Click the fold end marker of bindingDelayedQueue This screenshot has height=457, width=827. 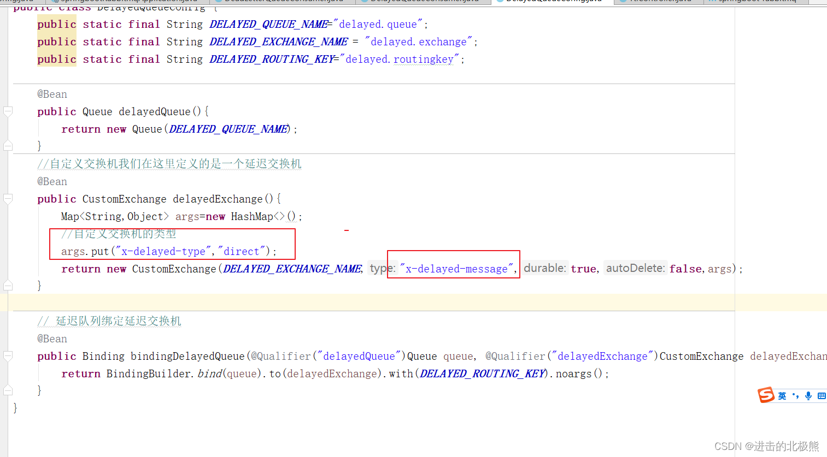point(8,390)
